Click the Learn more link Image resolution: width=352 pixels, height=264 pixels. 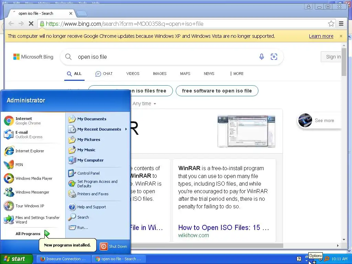pyautogui.click(x=321, y=36)
